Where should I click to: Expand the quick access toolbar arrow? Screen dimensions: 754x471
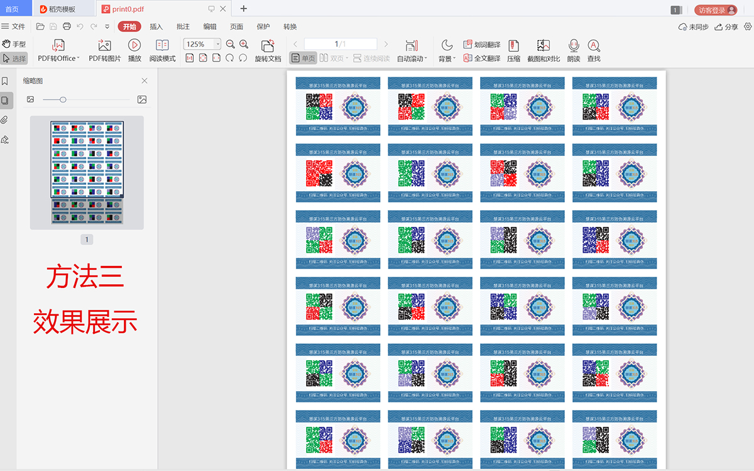(107, 26)
